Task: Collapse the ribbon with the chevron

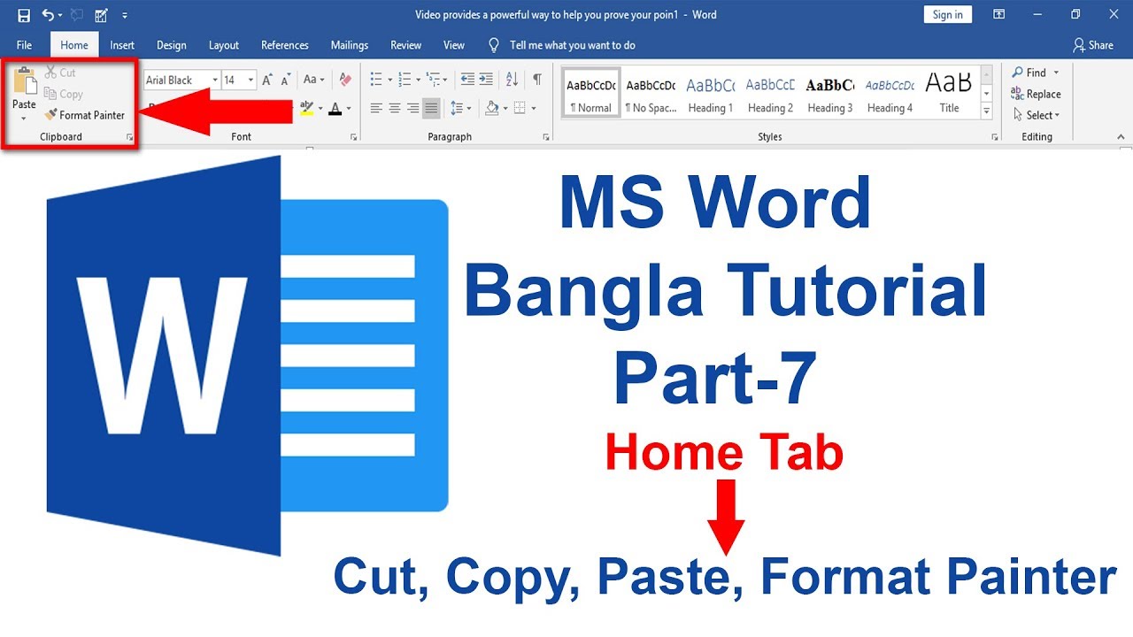Action: pyautogui.click(x=1121, y=137)
